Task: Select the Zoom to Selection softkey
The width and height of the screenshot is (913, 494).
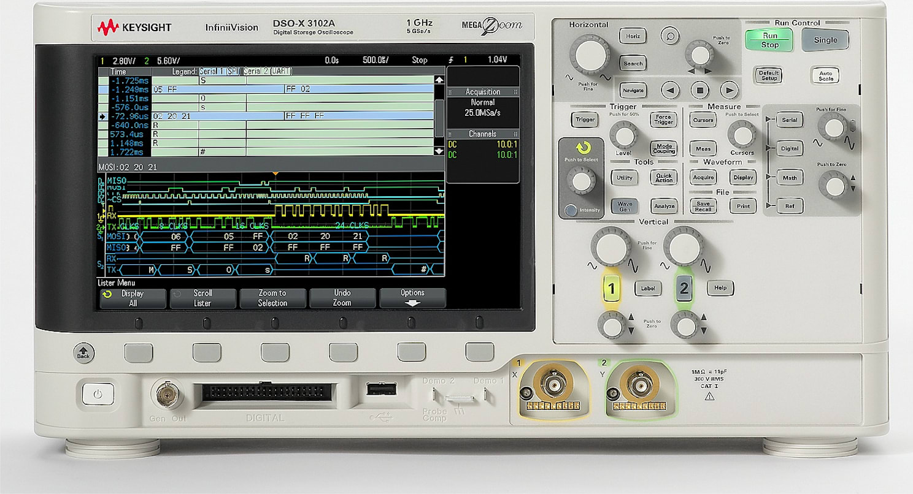Action: pos(273,297)
